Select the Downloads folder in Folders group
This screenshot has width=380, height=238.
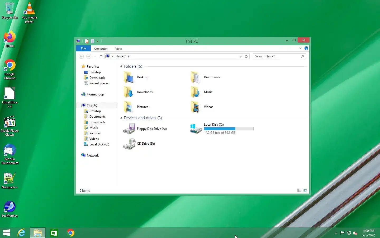[x=138, y=92]
